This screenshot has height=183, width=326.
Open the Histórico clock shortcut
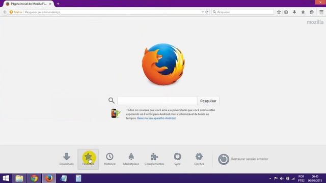(x=110, y=159)
